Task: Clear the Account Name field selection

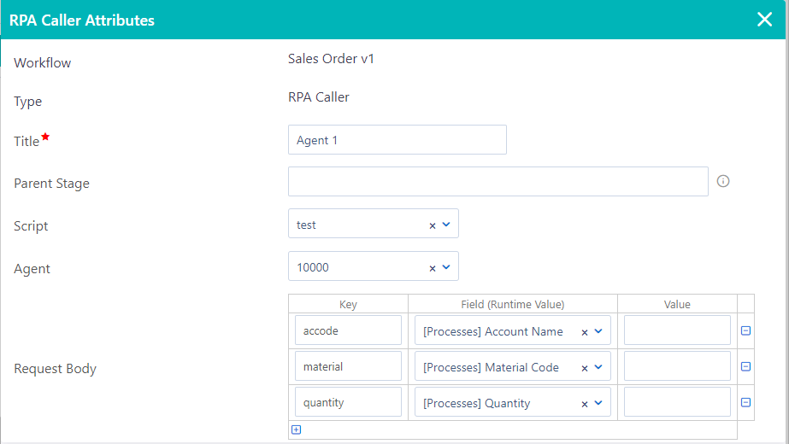Action: click(584, 332)
